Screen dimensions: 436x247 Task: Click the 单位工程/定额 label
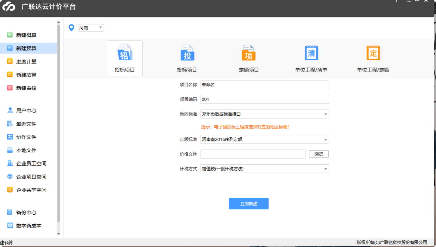pyautogui.click(x=373, y=70)
